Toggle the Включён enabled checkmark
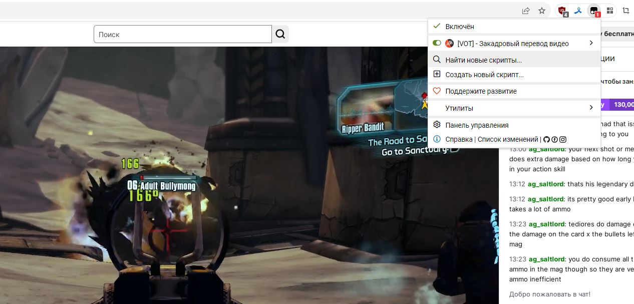The width and height of the screenshot is (634, 304). coord(437,27)
